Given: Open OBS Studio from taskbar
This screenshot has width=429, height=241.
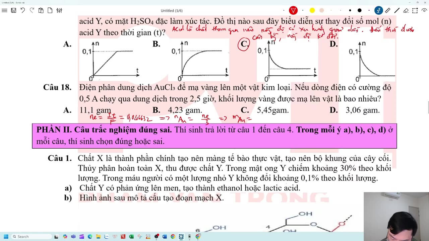Looking at the screenshot, I should (156, 237).
